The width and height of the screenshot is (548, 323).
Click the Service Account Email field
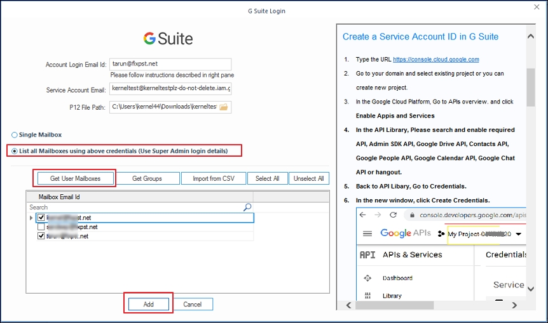[170, 89]
